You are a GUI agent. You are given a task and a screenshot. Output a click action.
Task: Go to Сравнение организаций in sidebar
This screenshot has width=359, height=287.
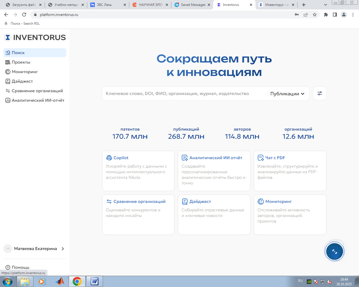[37, 91]
